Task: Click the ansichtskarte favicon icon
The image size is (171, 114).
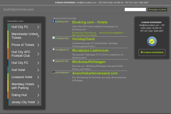Action: pos(54,72)
